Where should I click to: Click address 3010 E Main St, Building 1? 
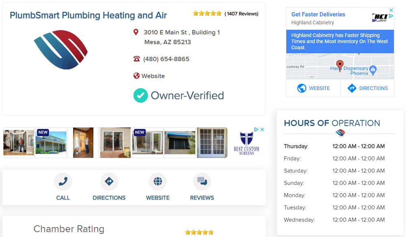(182, 32)
